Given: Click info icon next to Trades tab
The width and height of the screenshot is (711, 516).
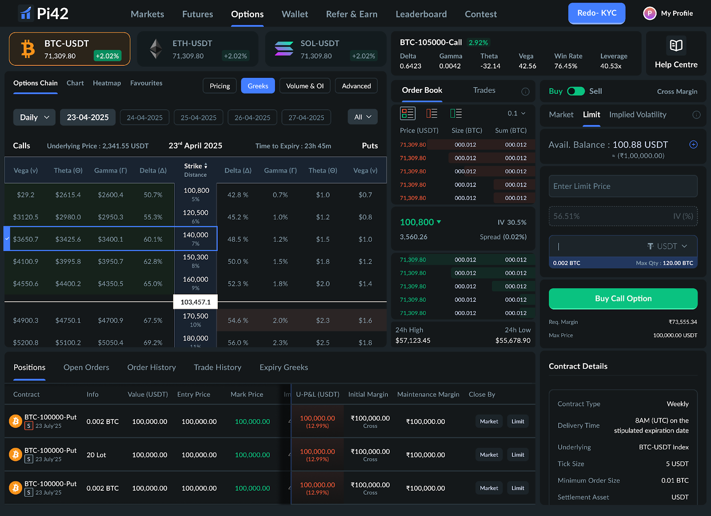Looking at the screenshot, I should tap(525, 92).
